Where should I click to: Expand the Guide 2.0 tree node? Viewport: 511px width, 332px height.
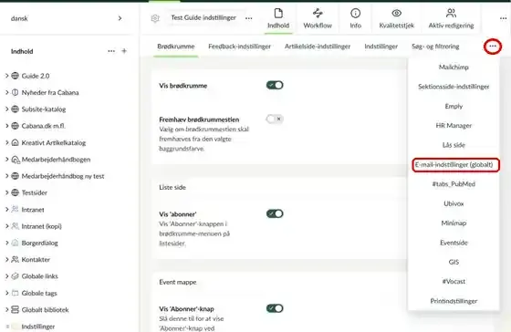(7, 76)
